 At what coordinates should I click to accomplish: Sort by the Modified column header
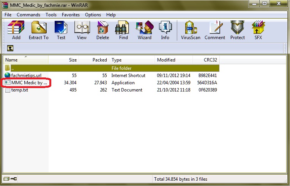pyautogui.click(x=174, y=60)
